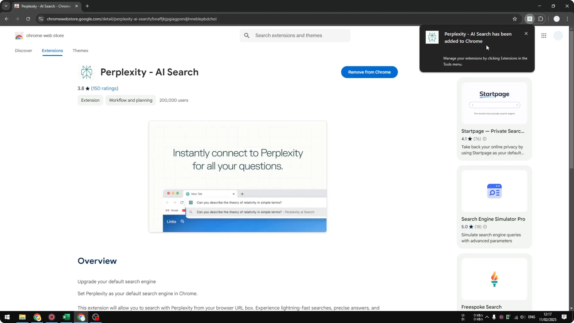Click Remove from Chrome button
574x323 pixels.
[369, 72]
